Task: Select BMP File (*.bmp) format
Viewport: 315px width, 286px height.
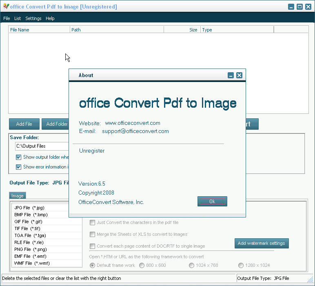Action: (47, 215)
